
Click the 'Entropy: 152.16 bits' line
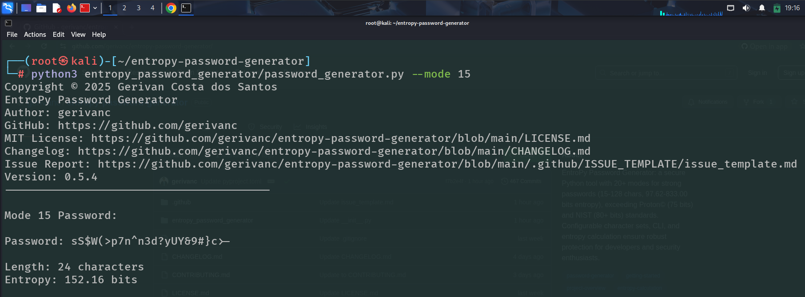pos(71,280)
